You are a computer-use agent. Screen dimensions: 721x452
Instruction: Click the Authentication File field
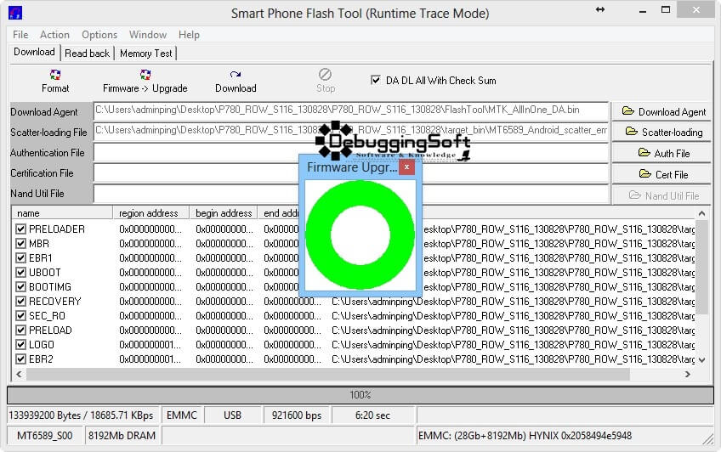[351, 152]
